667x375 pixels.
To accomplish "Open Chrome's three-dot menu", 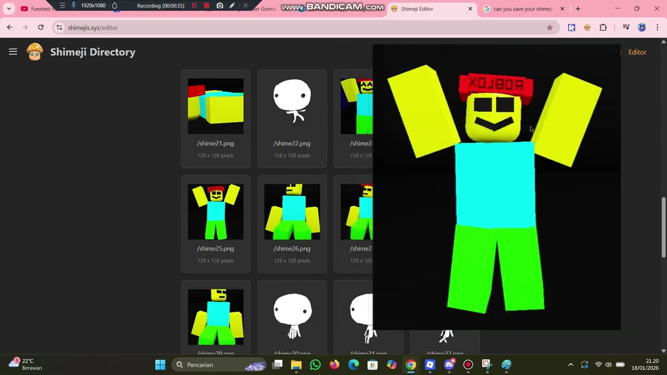I will click(x=657, y=28).
